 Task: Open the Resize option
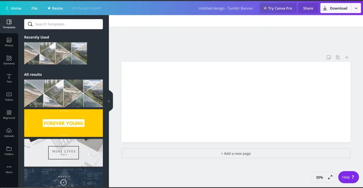pos(55,8)
